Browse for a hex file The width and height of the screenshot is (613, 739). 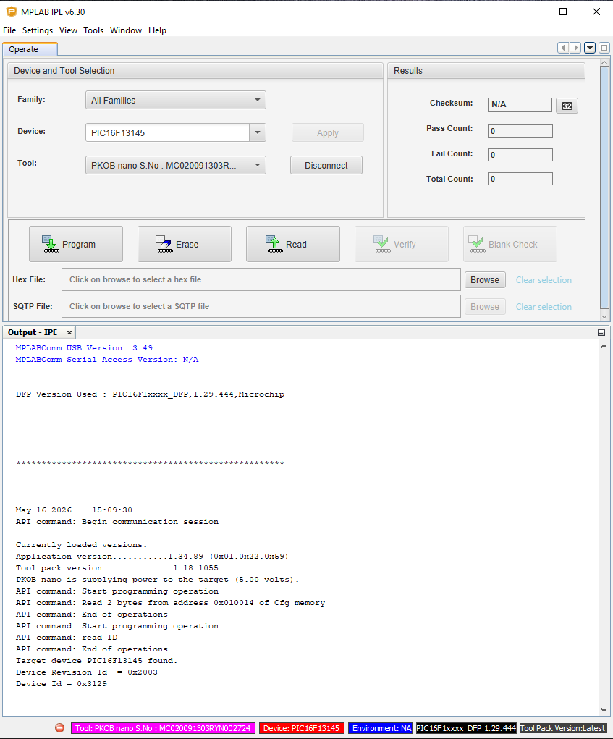pyautogui.click(x=485, y=280)
